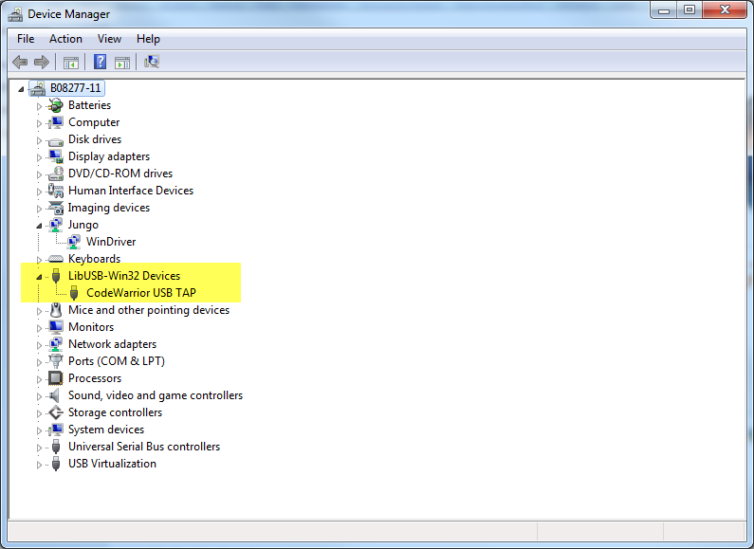Expand the Universal Serial Bus controllers node
Screen dimensions: 754x549
(x=39, y=448)
